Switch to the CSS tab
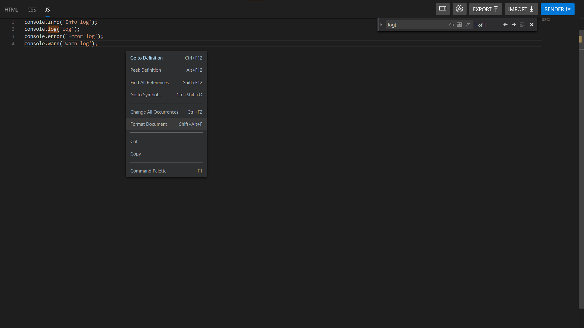The height and width of the screenshot is (328, 584). pos(32,9)
